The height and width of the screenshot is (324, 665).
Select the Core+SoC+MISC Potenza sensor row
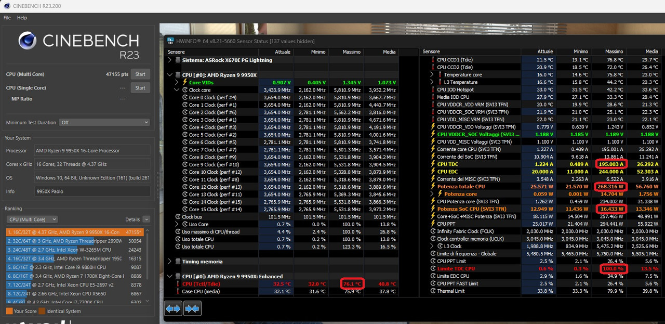point(540,216)
